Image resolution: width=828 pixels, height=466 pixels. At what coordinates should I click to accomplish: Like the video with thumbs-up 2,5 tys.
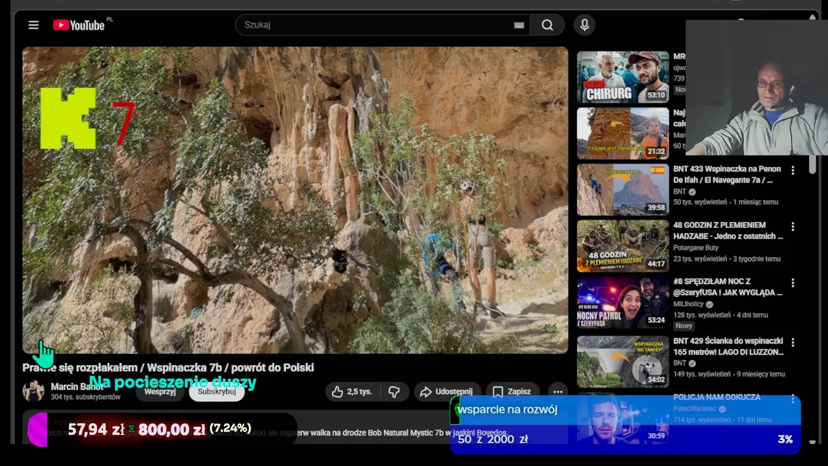[x=351, y=392]
